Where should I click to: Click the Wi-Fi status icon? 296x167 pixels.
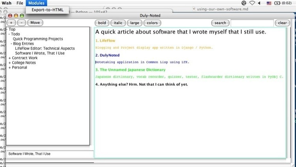coord(252,3)
